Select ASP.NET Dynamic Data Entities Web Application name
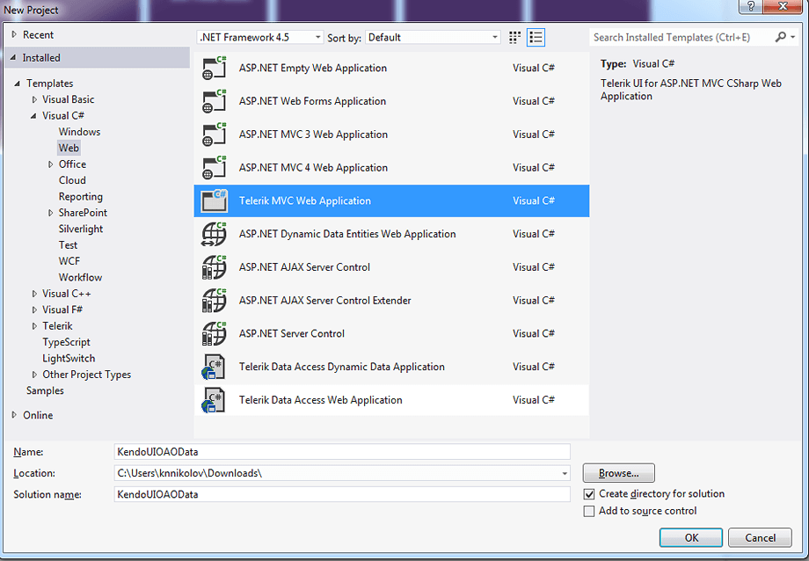This screenshot has height=561, width=809. pyautogui.click(x=347, y=234)
